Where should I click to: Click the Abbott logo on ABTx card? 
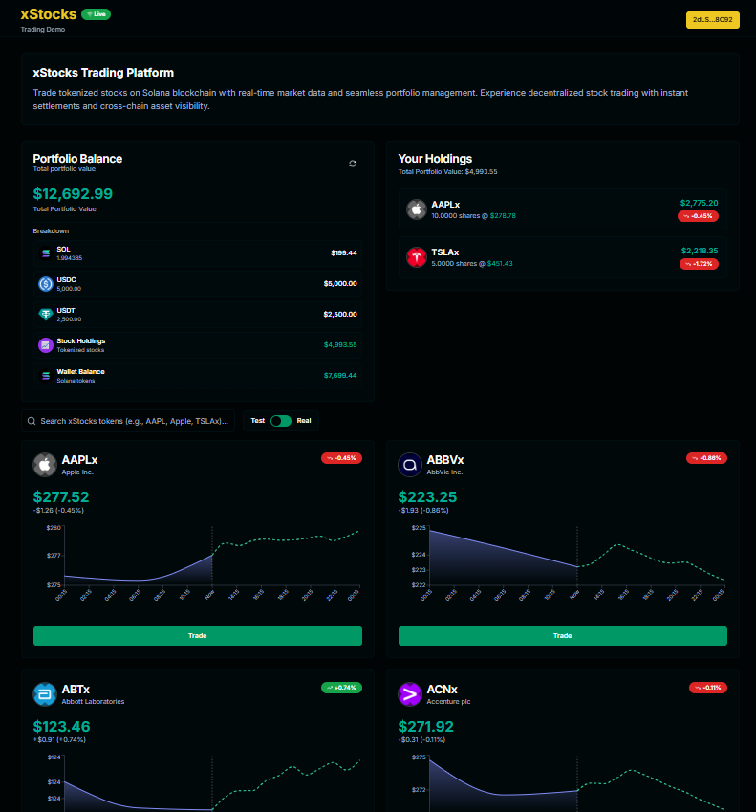pos(45,694)
